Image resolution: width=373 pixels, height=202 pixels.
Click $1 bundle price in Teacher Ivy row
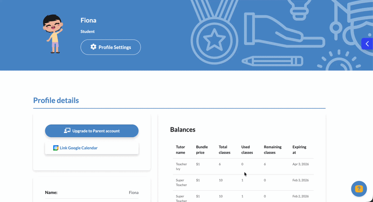(198, 164)
